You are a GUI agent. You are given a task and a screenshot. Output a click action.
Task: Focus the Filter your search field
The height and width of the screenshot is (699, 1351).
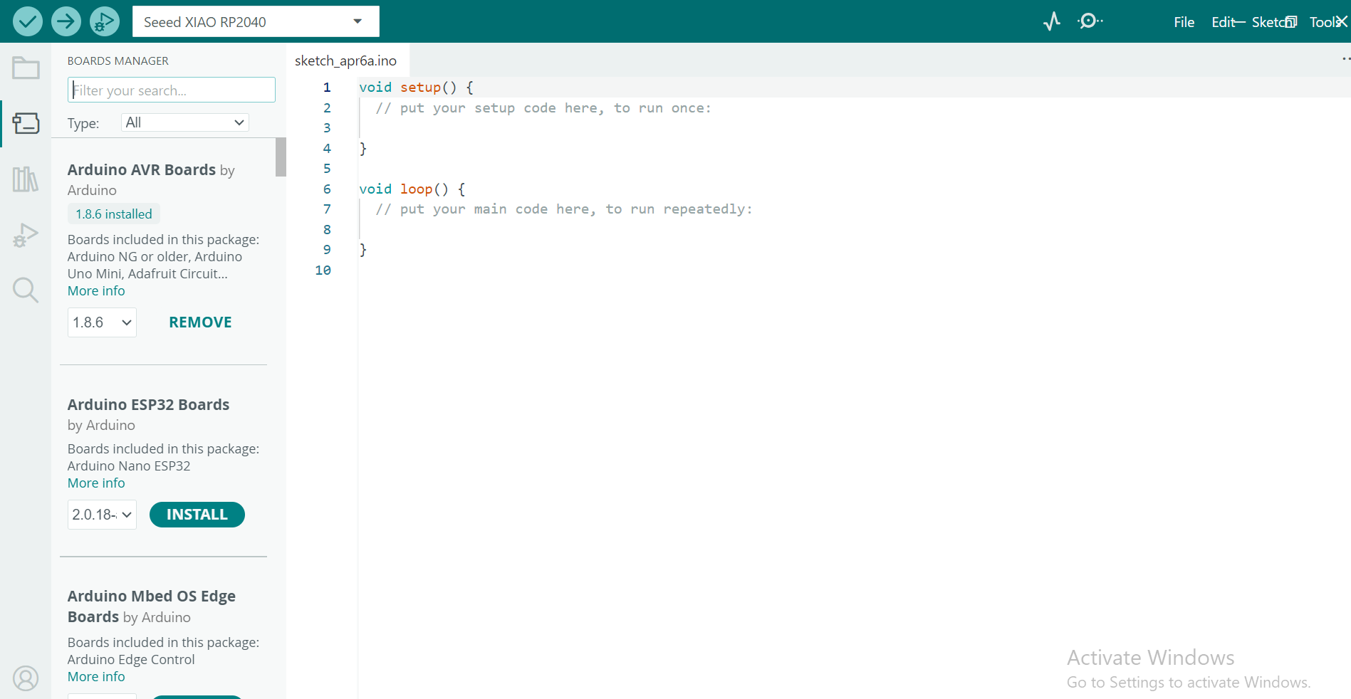(172, 90)
